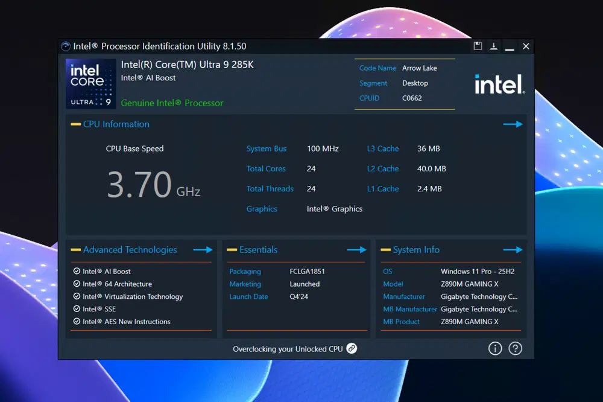Click the 100 MHz value
The height and width of the screenshot is (402, 603).
click(x=323, y=148)
